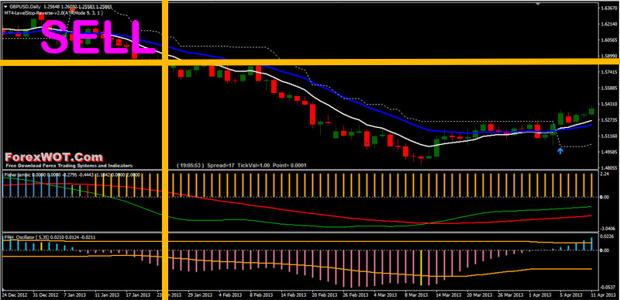This screenshot has height=300, width=620.
Task: Click the 1.54310 price axis label
Action: coord(609,104)
